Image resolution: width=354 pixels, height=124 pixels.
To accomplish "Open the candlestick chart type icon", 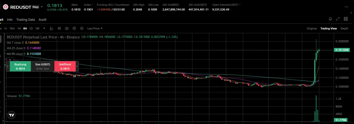I will 59,28.
